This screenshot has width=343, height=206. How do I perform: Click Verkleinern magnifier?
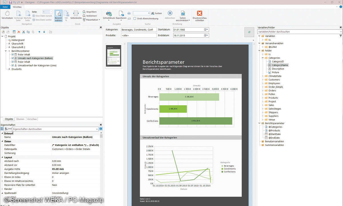coord(90,16)
